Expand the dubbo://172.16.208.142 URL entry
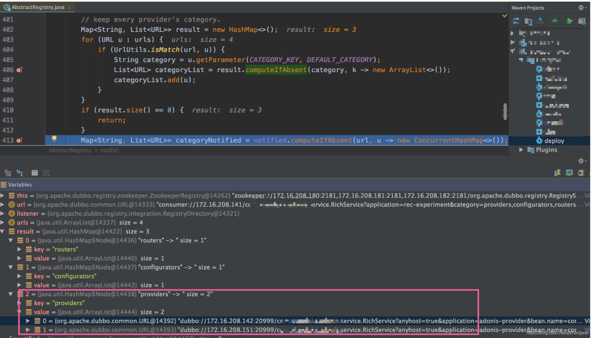This screenshot has height=338, width=591. point(28,321)
